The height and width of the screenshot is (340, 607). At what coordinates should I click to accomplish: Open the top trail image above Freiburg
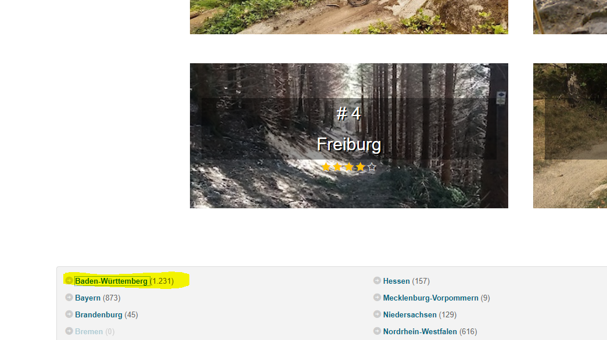pos(349,17)
